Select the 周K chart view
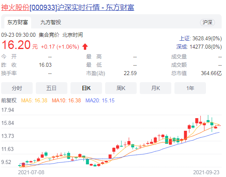226x177 pixels. coord(121,88)
